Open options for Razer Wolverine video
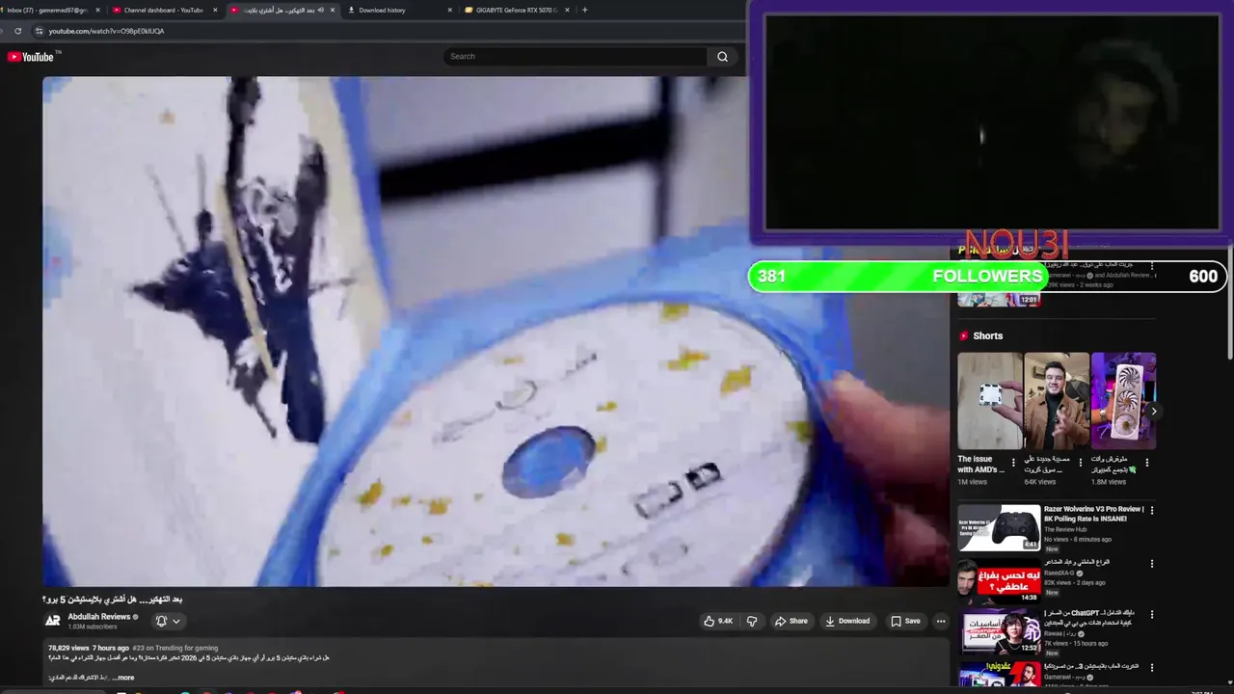The height and width of the screenshot is (694, 1234). pos(1151,510)
